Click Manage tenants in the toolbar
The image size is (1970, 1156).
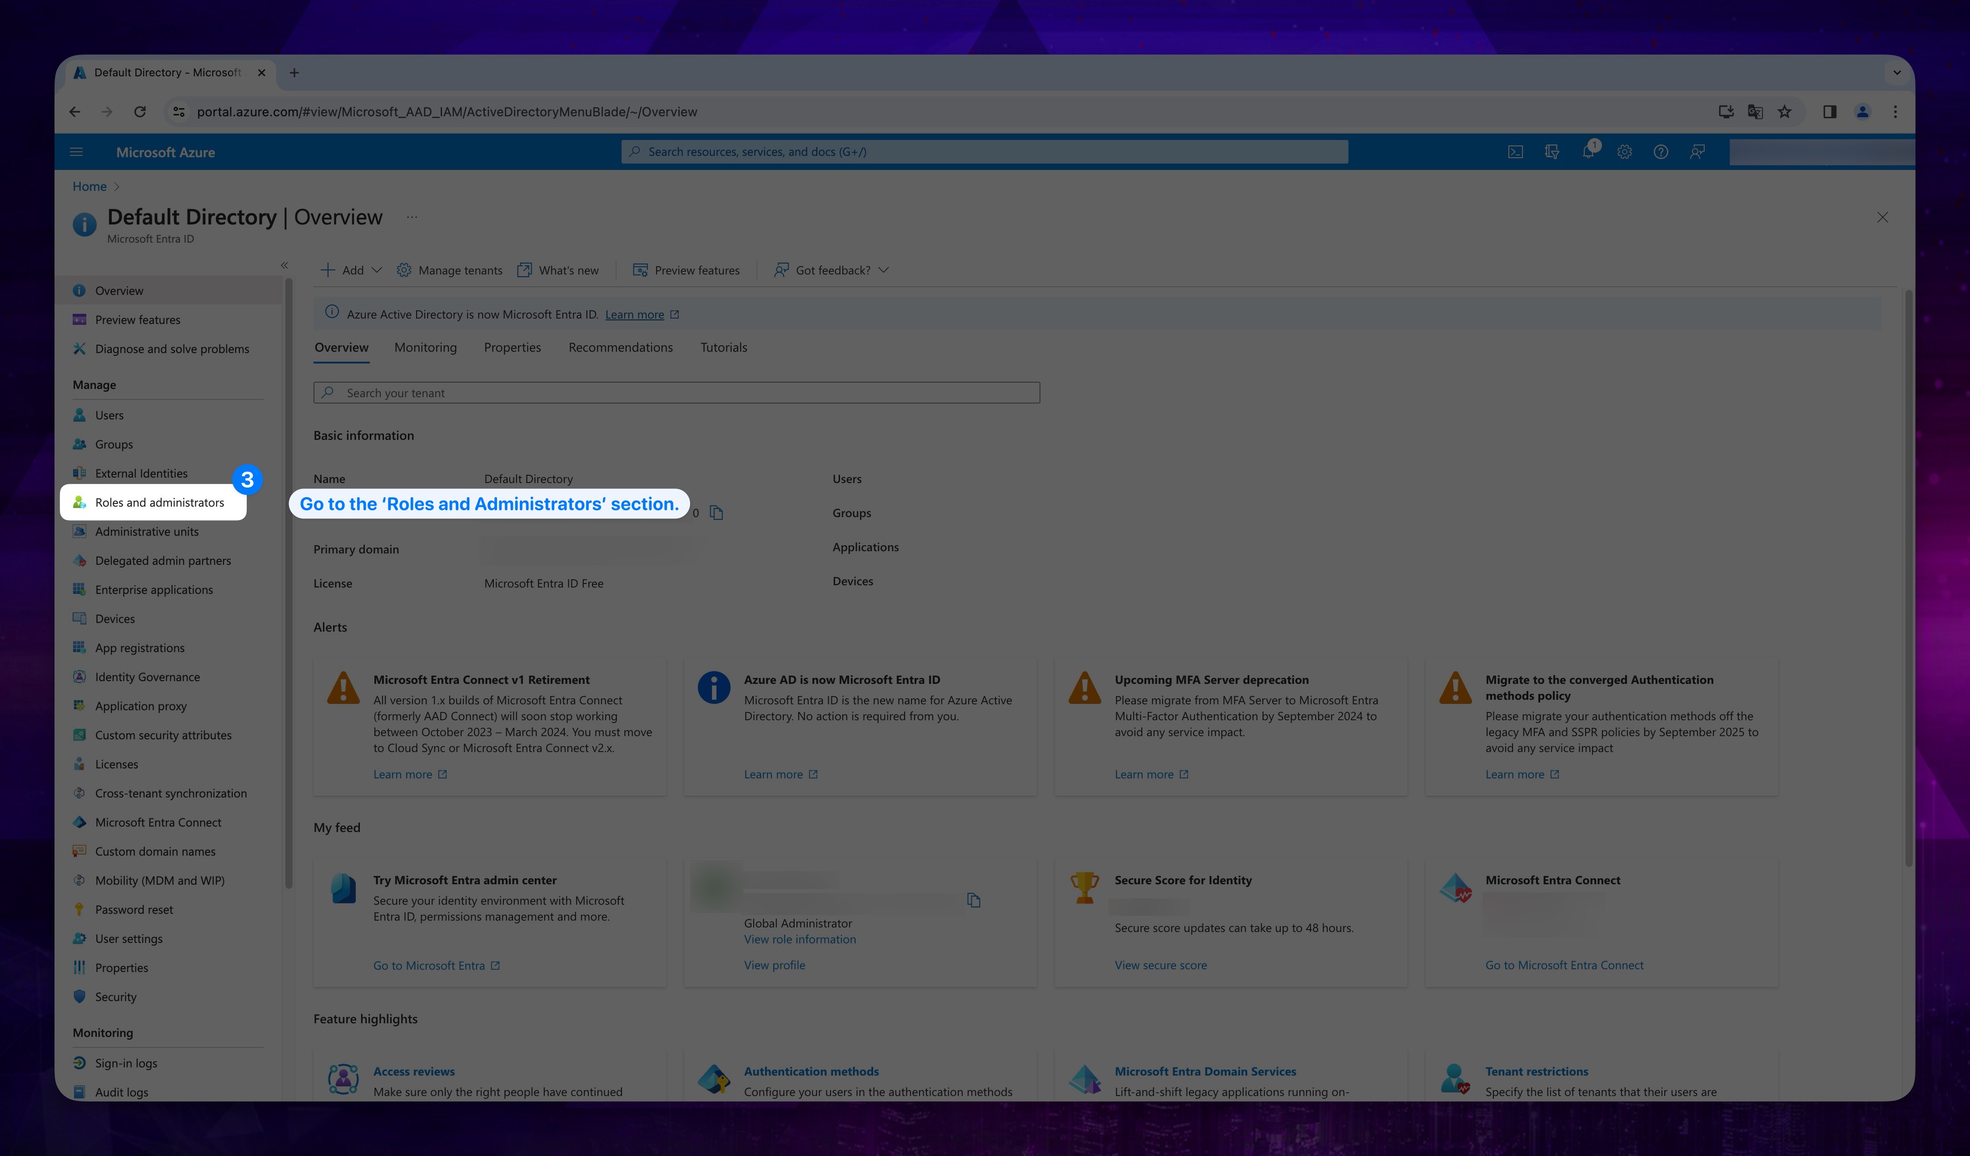(x=449, y=269)
